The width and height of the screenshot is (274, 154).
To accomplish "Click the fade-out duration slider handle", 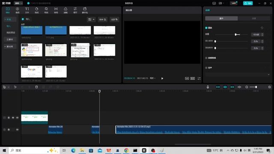I will point(215,48).
